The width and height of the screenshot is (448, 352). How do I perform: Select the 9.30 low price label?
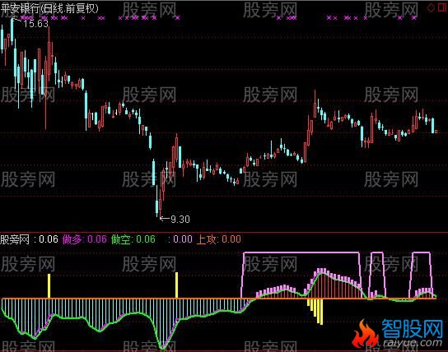pos(180,219)
